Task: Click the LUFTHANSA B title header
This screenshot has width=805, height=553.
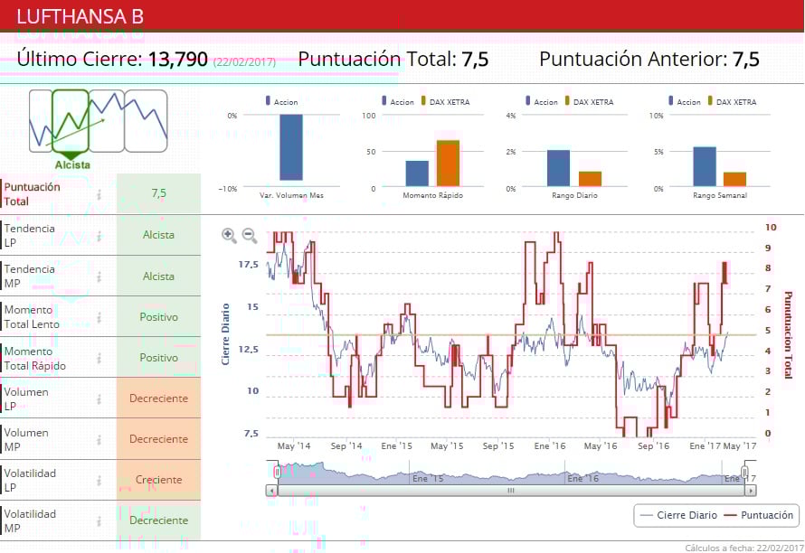Action: (80, 16)
